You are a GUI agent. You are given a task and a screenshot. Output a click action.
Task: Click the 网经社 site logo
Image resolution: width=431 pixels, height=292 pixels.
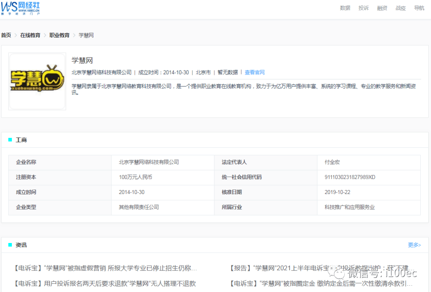click(x=20, y=8)
